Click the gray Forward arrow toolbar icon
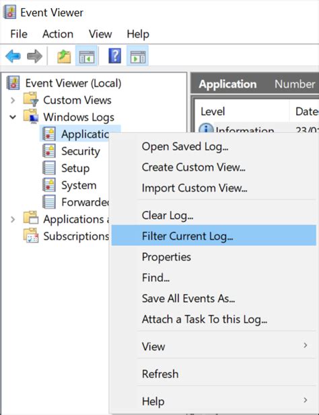This screenshot has width=319, height=415. 34,56
